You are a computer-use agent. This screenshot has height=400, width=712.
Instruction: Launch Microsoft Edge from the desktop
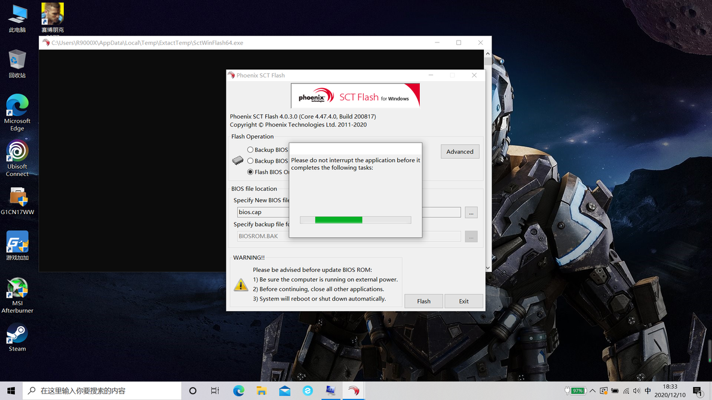pyautogui.click(x=17, y=112)
